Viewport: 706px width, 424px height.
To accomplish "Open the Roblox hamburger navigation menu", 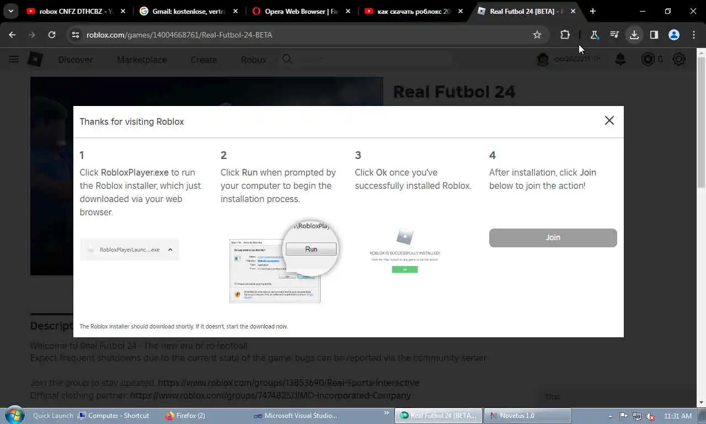I will tap(14, 59).
